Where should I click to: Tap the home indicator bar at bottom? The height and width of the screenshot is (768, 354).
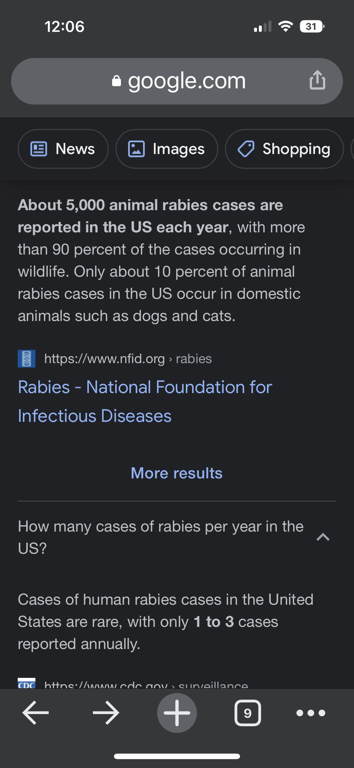pyautogui.click(x=177, y=756)
